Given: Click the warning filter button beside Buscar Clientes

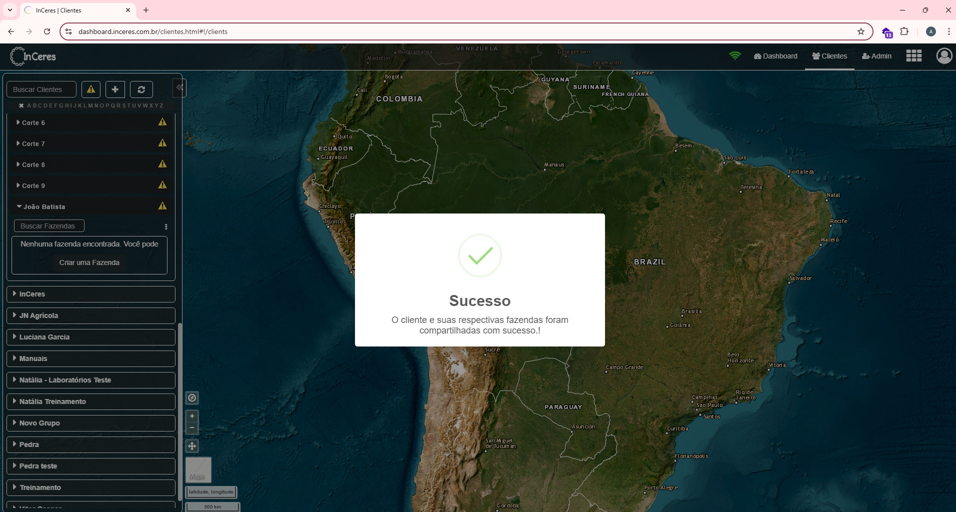Looking at the screenshot, I should [x=91, y=89].
